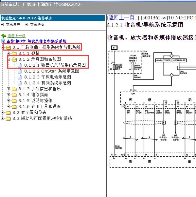Open the 返回上一页 link
Image resolution: width=196 pixels, height=197 pixels.
pos(123,18)
